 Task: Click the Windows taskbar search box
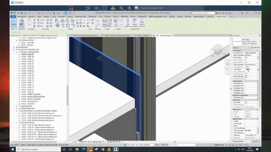tap(39, 149)
